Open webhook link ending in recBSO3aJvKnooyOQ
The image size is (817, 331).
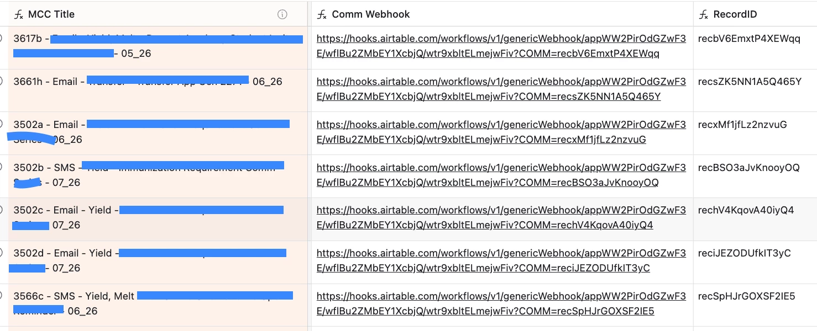pos(501,175)
